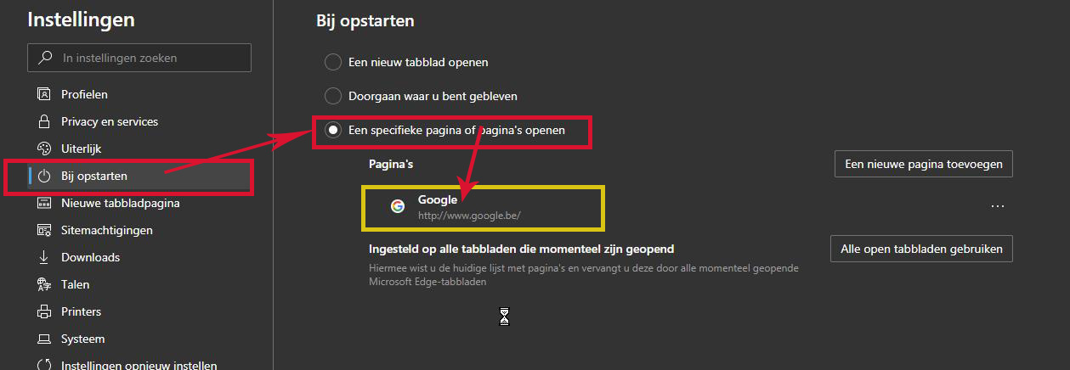This screenshot has width=1070, height=370.
Task: Open the three-dots menu for the Google page
Action: tap(998, 206)
